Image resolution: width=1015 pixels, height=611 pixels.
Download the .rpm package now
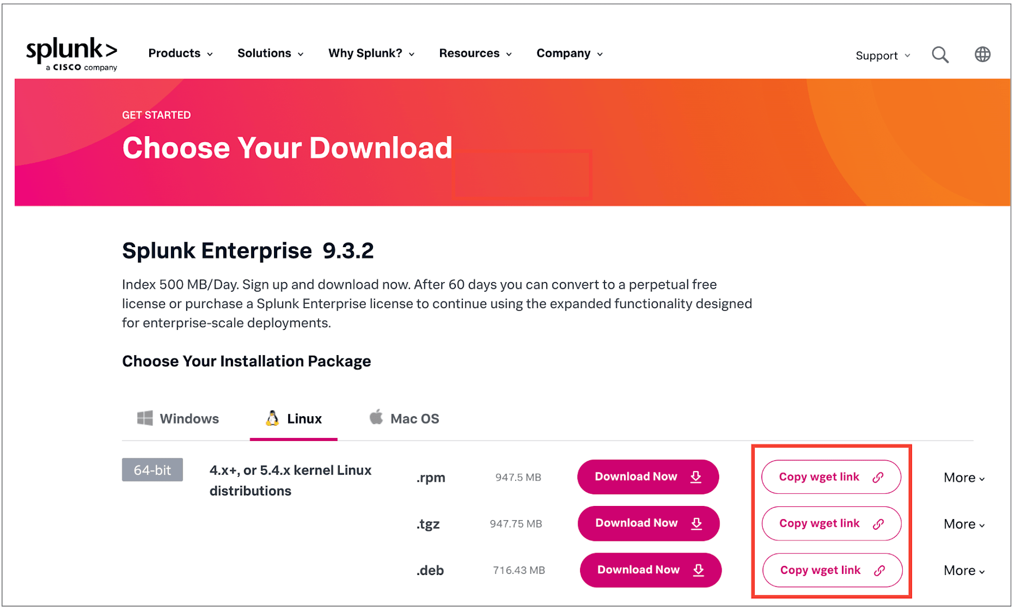648,477
